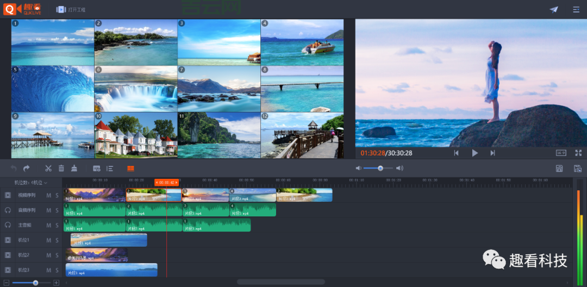Screen dimensions: 587x287
Task: Click the redo arrow
Action: [26, 169]
